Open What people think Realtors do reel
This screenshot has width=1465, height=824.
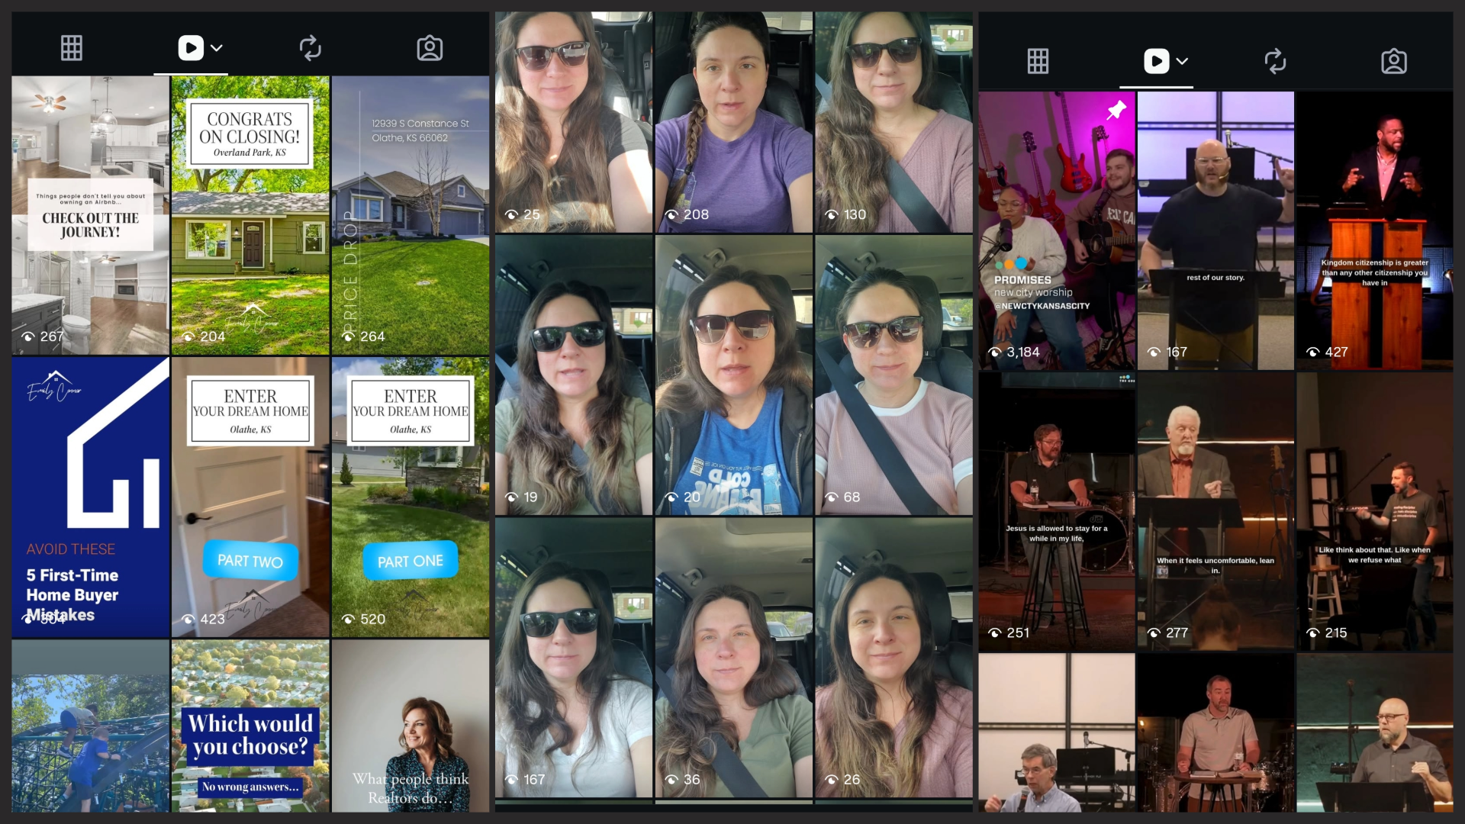click(411, 726)
